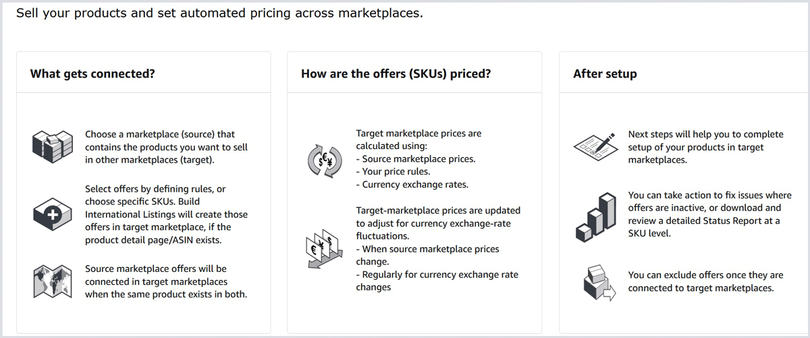Click the "You can take action to fix issues" text
810x338 pixels.
tap(705, 215)
